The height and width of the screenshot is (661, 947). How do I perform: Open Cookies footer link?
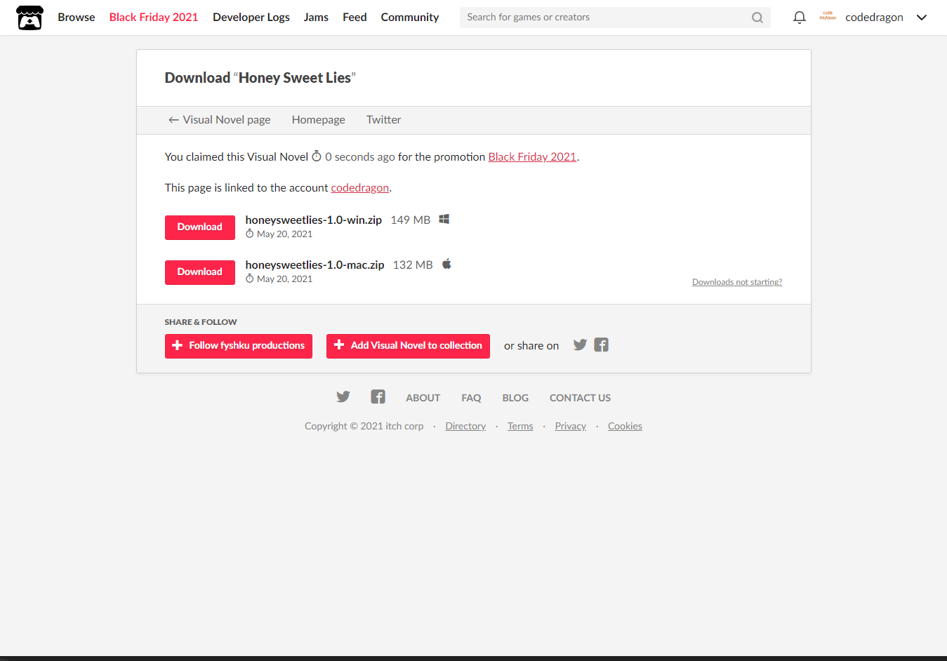coord(625,426)
